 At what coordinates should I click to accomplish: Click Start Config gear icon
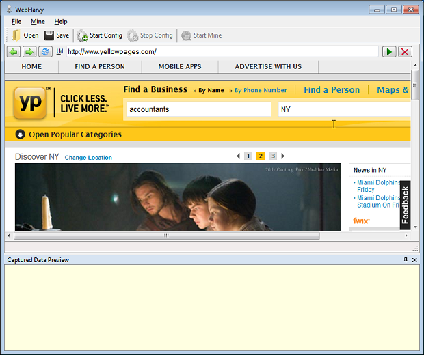[82, 35]
